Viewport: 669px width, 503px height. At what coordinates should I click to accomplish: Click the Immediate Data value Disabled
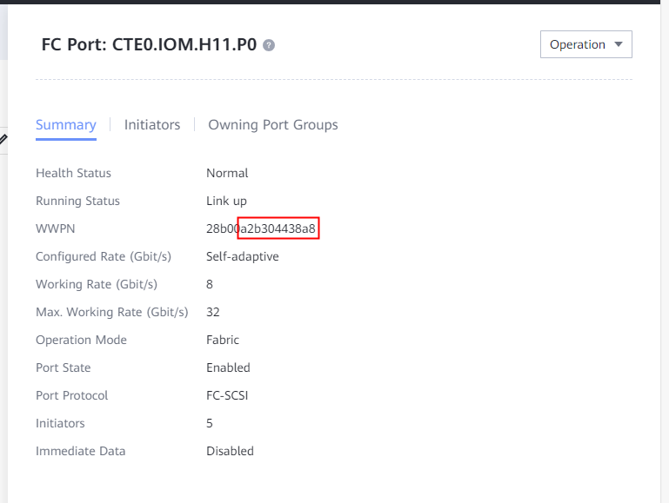230,451
